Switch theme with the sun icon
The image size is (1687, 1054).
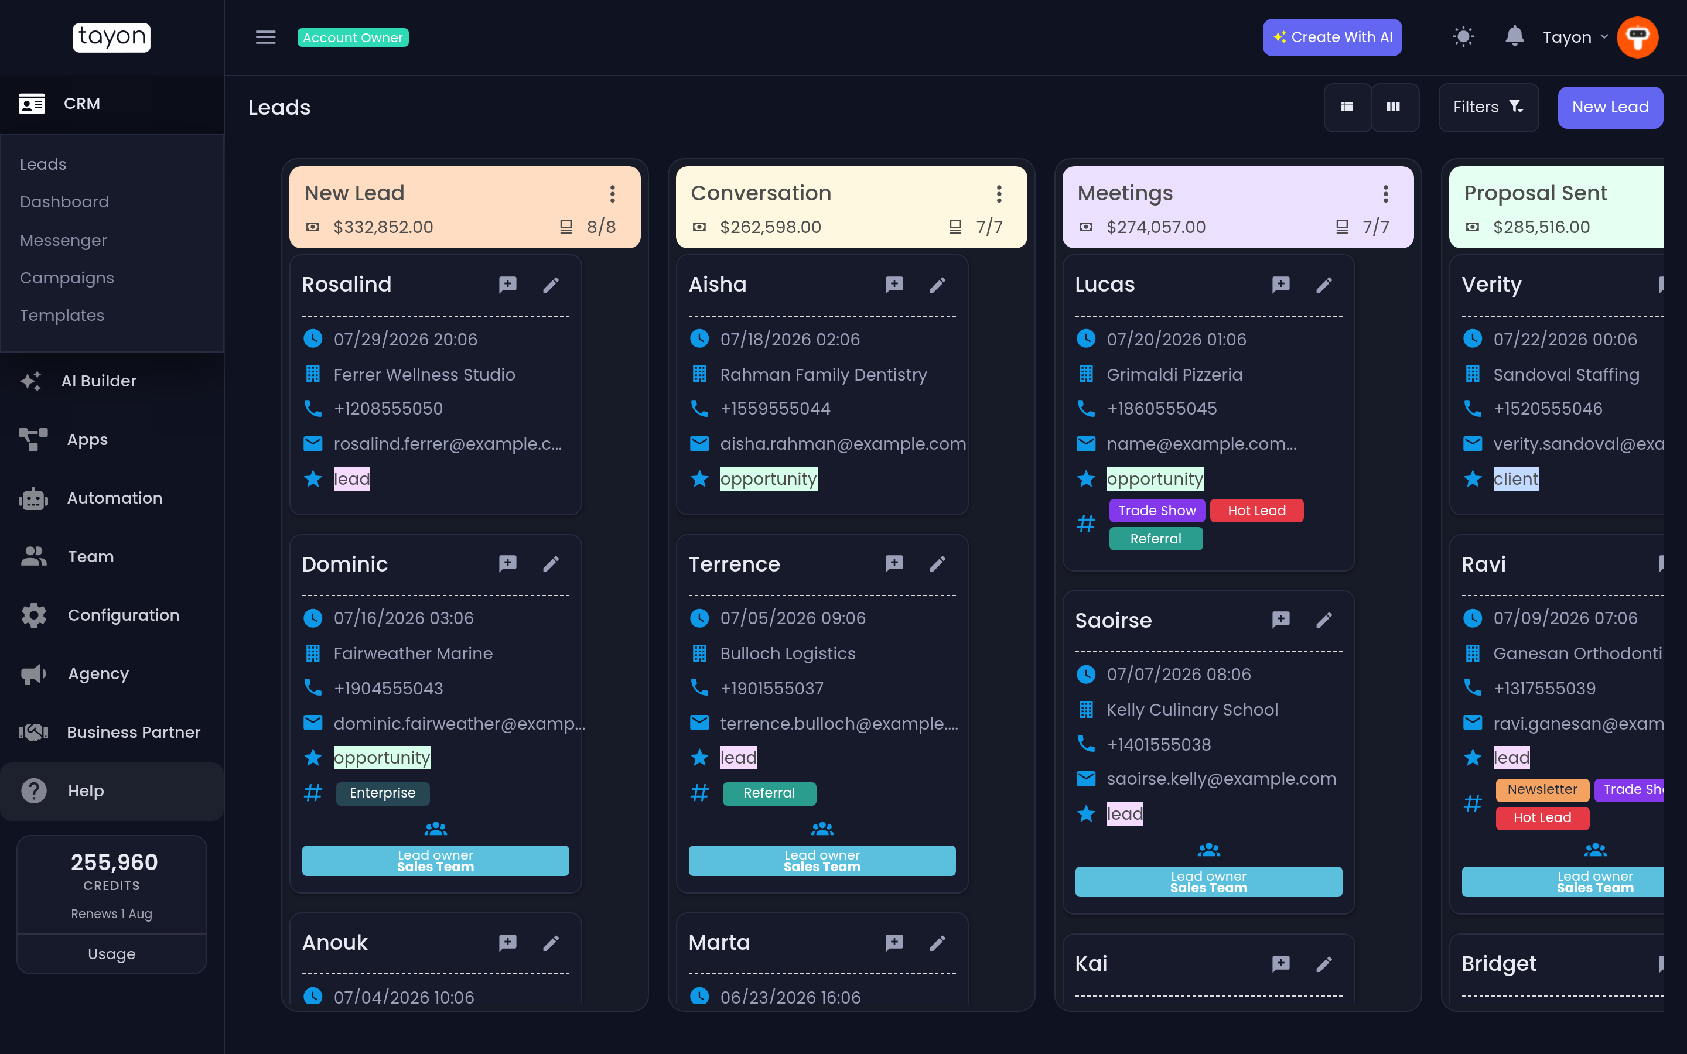click(x=1463, y=37)
